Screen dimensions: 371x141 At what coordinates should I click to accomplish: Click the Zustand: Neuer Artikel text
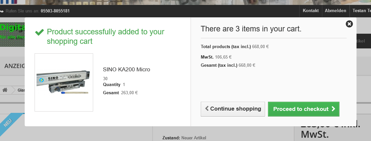tap(184, 138)
